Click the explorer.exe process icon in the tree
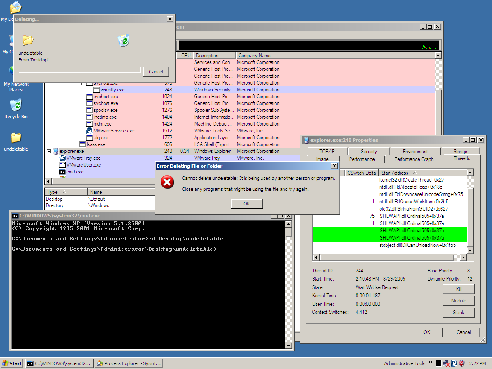Viewport: 492px width, 369px height. pos(56,151)
